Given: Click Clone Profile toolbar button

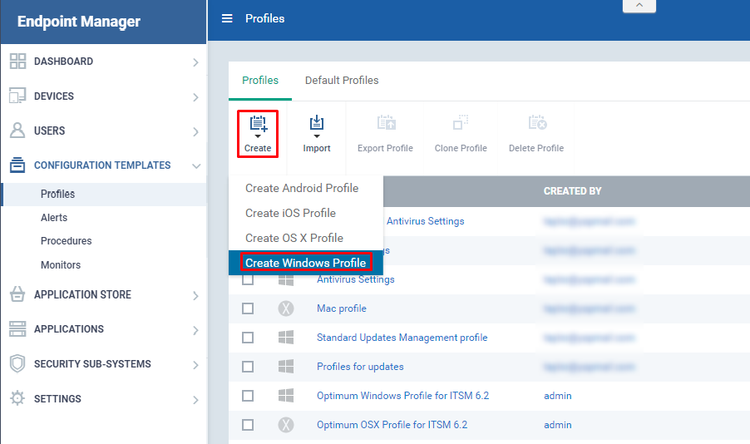Looking at the screenshot, I should 461,134.
